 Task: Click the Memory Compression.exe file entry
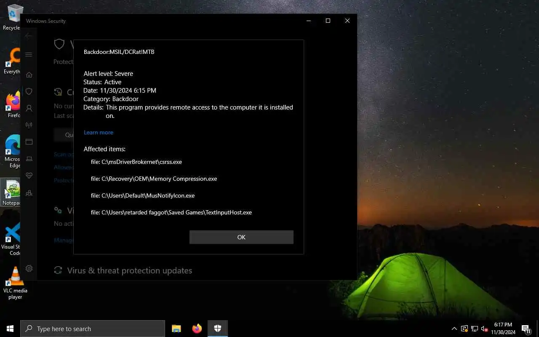point(154,179)
